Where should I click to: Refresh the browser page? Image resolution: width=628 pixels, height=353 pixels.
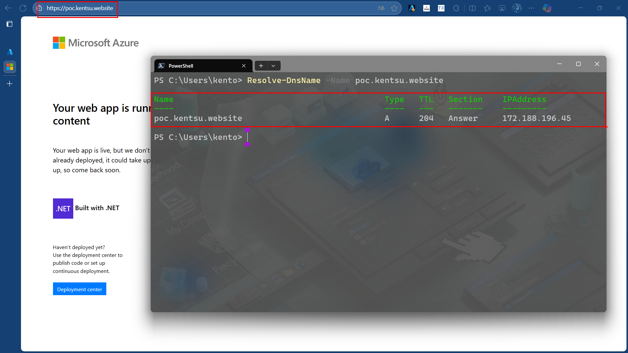coord(23,8)
